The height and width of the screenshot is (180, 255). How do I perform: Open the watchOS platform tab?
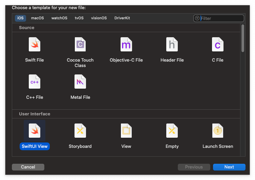(x=59, y=18)
